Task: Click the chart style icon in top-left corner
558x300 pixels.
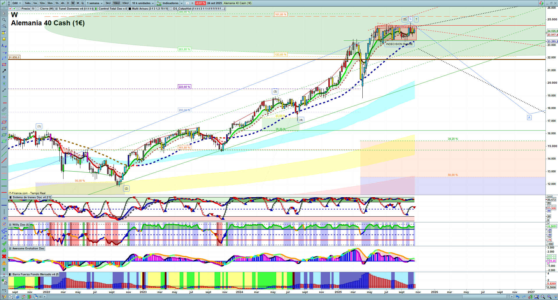Action: click(4, 3)
